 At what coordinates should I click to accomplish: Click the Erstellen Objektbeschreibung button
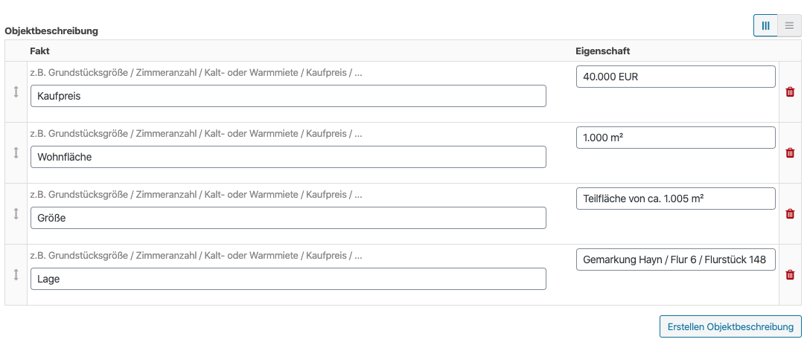pos(730,327)
